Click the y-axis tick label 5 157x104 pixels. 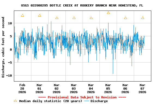click(x=11, y=36)
